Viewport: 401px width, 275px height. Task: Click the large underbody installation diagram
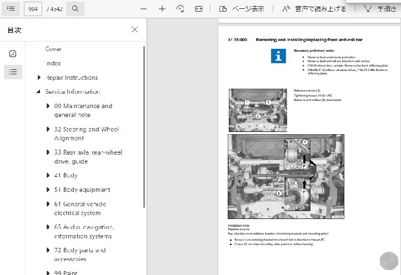tap(286, 176)
